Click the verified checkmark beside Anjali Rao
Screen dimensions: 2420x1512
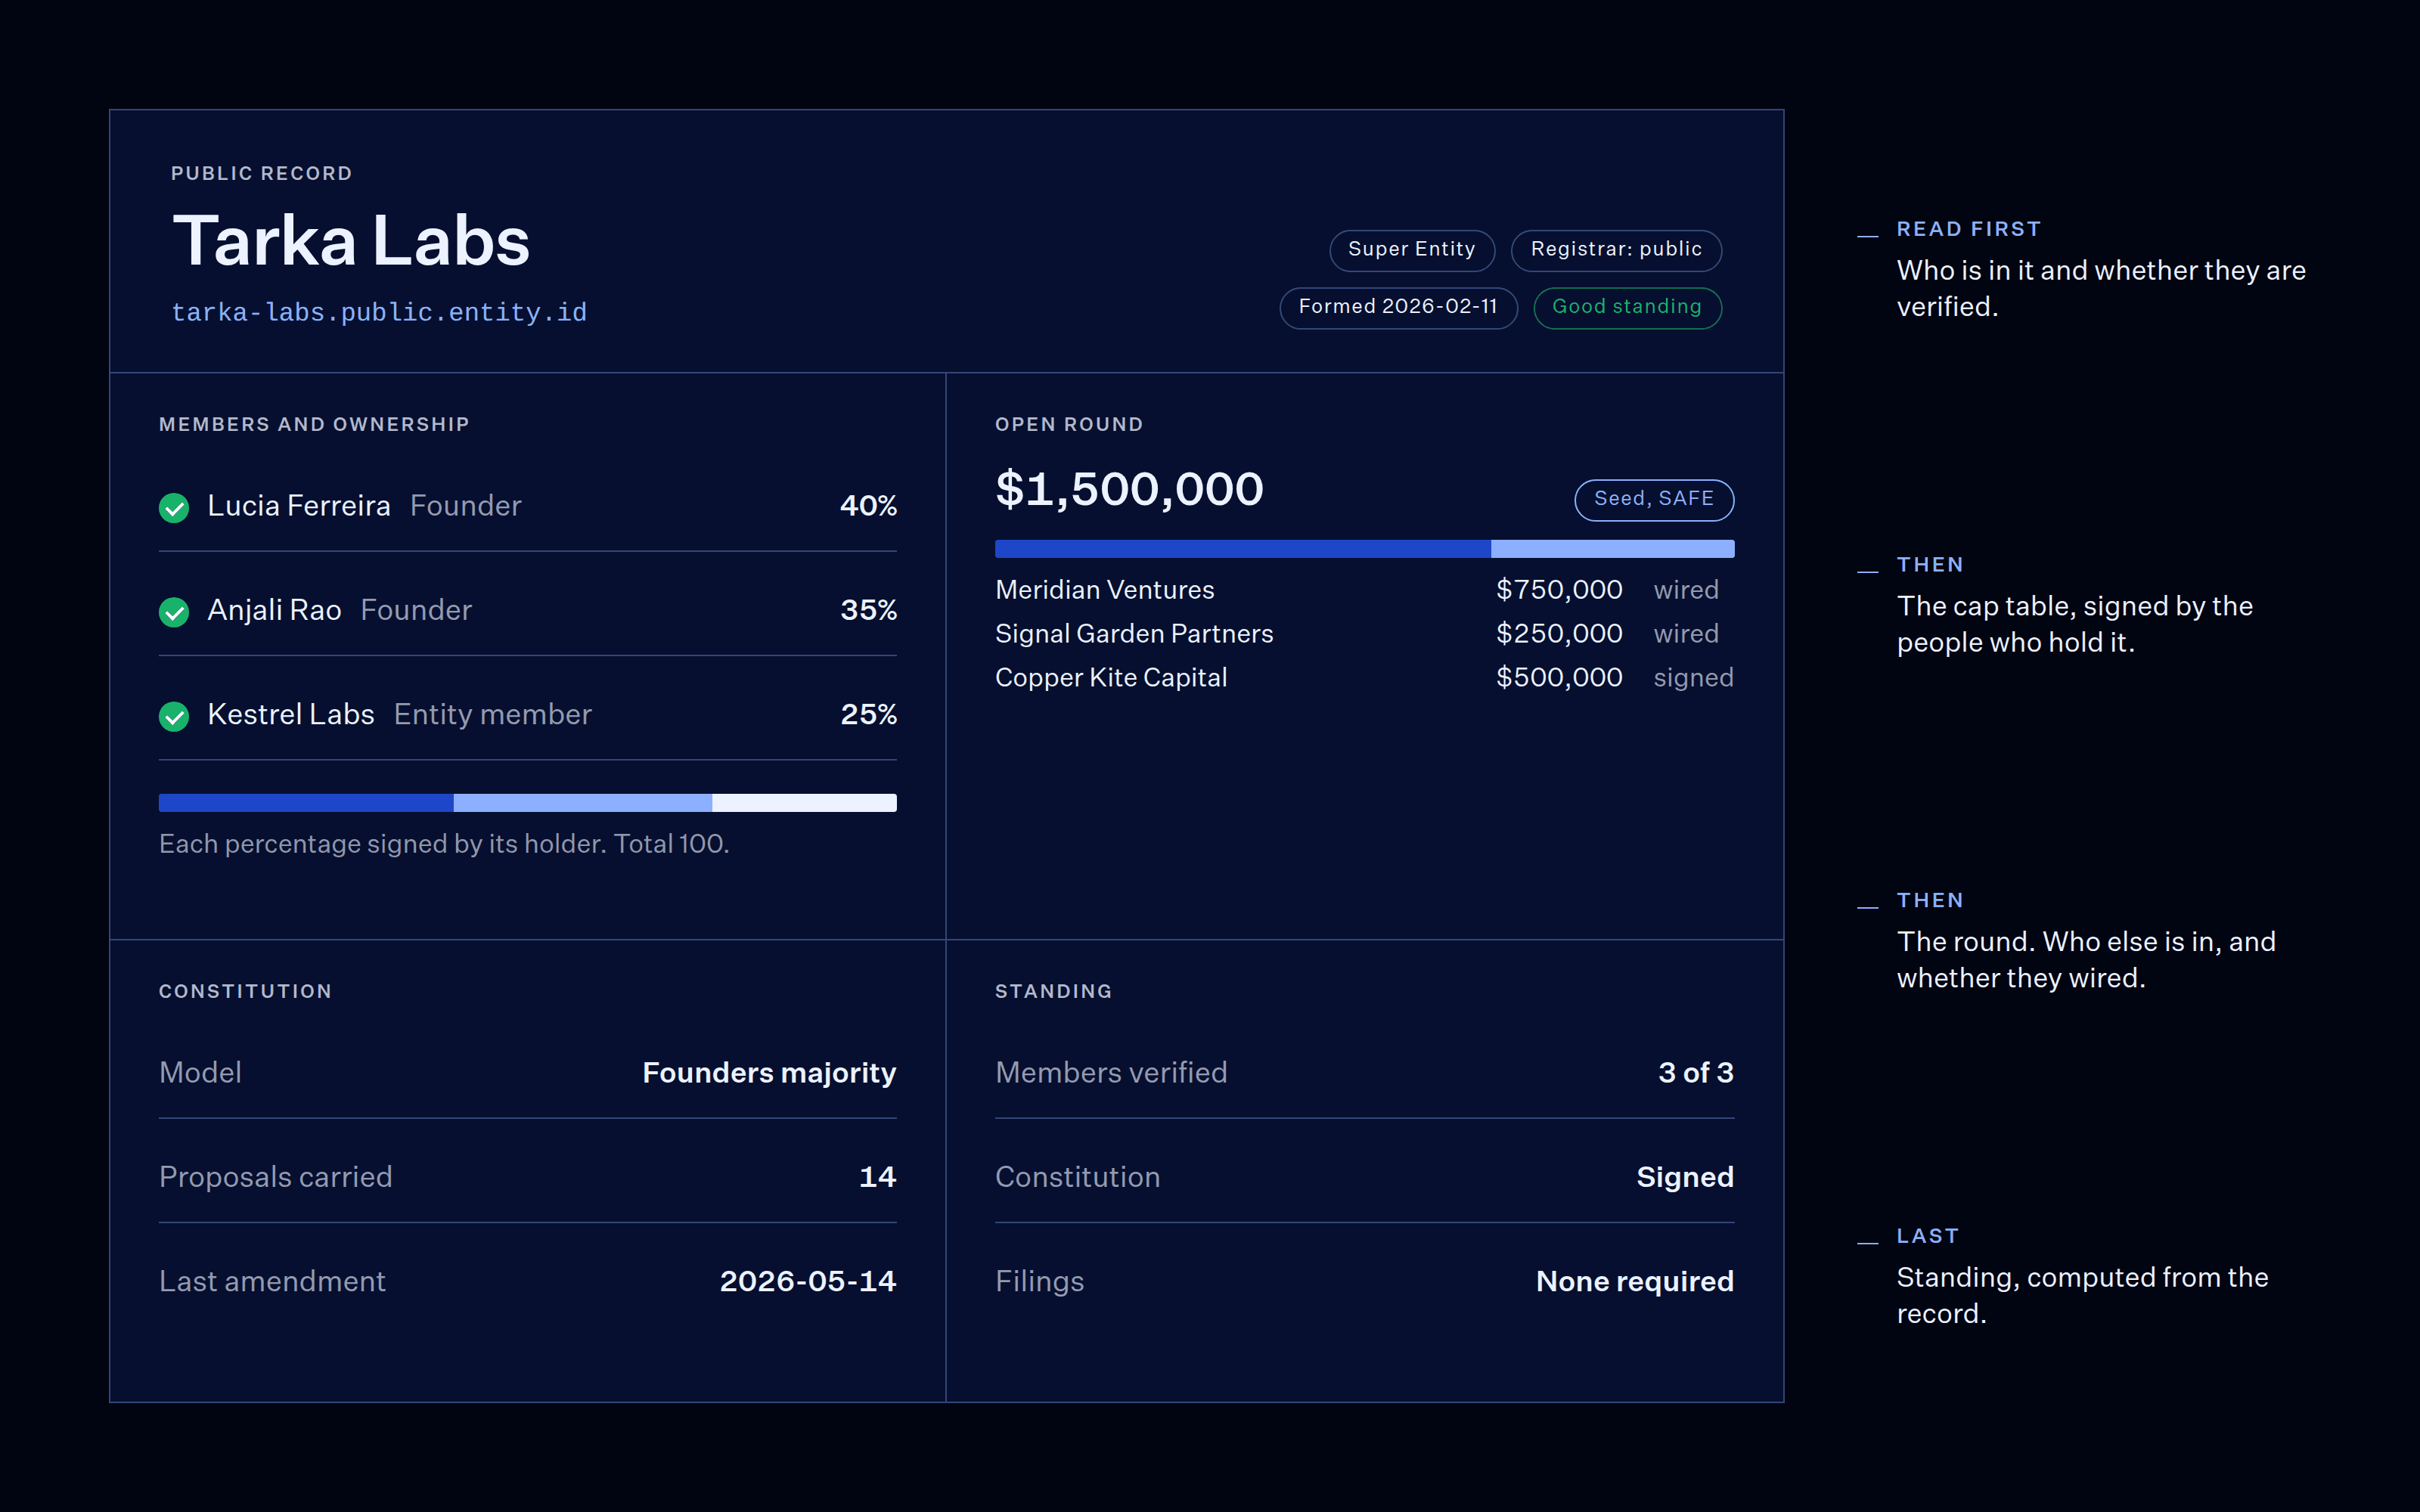[174, 612]
